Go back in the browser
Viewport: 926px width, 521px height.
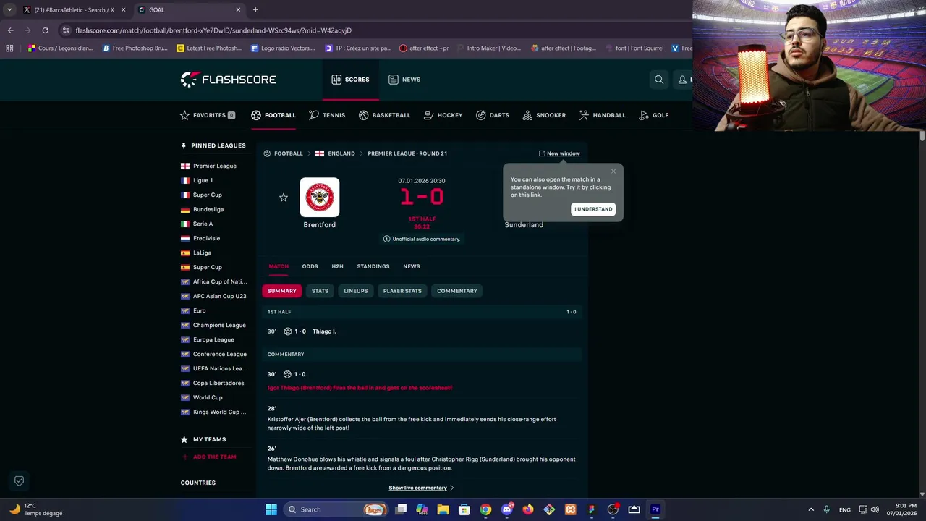pos(10,30)
